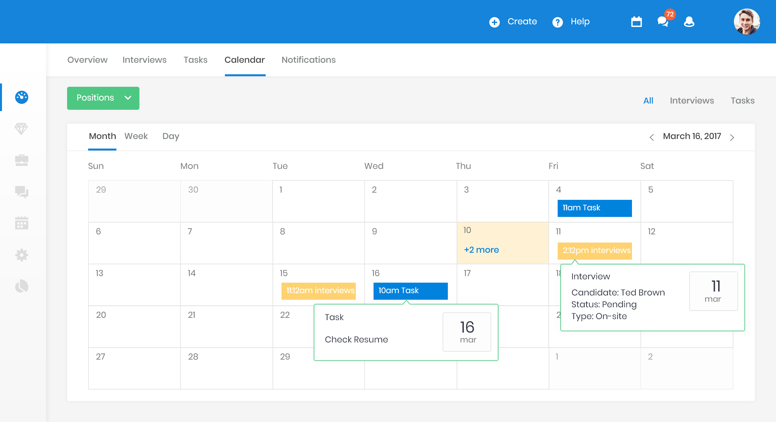Select the briefcase icon in sidebar
This screenshot has height=422, width=776.
click(x=22, y=160)
